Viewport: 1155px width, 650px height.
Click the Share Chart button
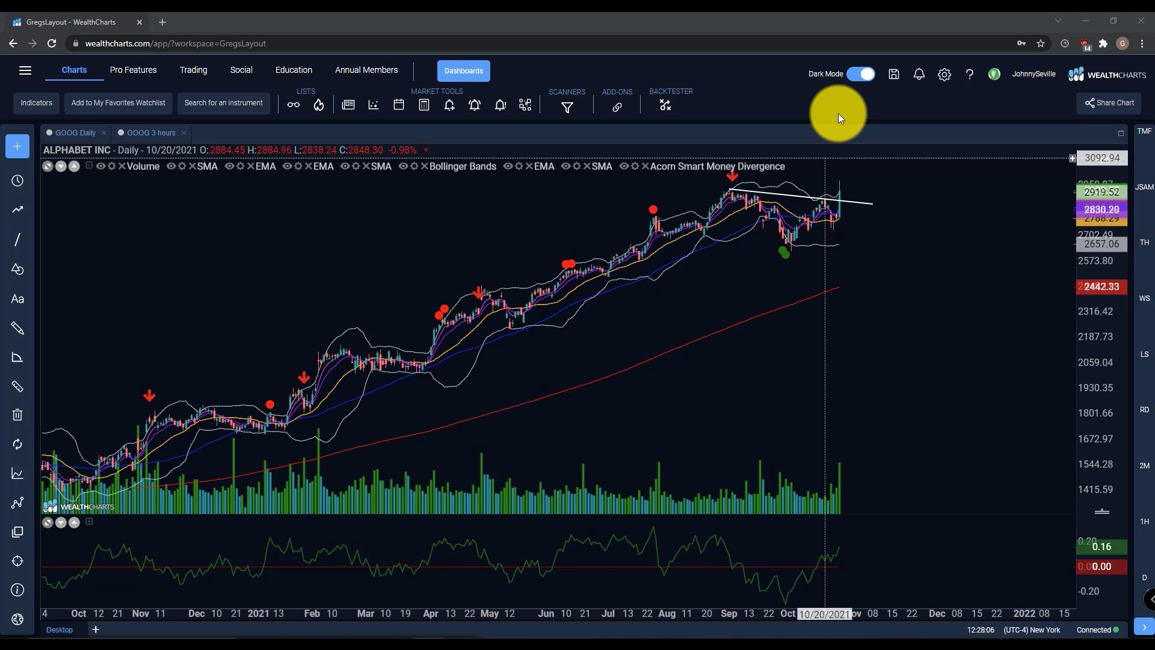[1109, 104]
